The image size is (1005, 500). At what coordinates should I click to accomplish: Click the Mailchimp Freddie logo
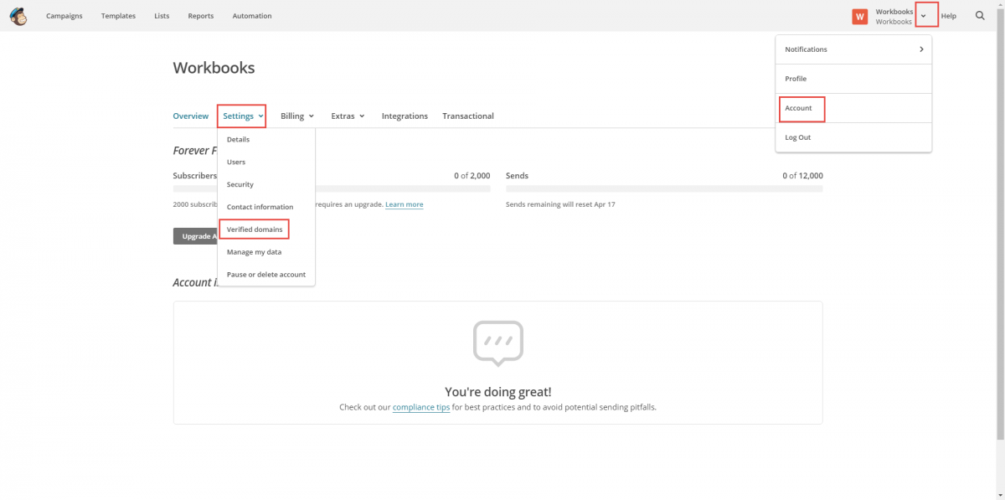(x=18, y=16)
